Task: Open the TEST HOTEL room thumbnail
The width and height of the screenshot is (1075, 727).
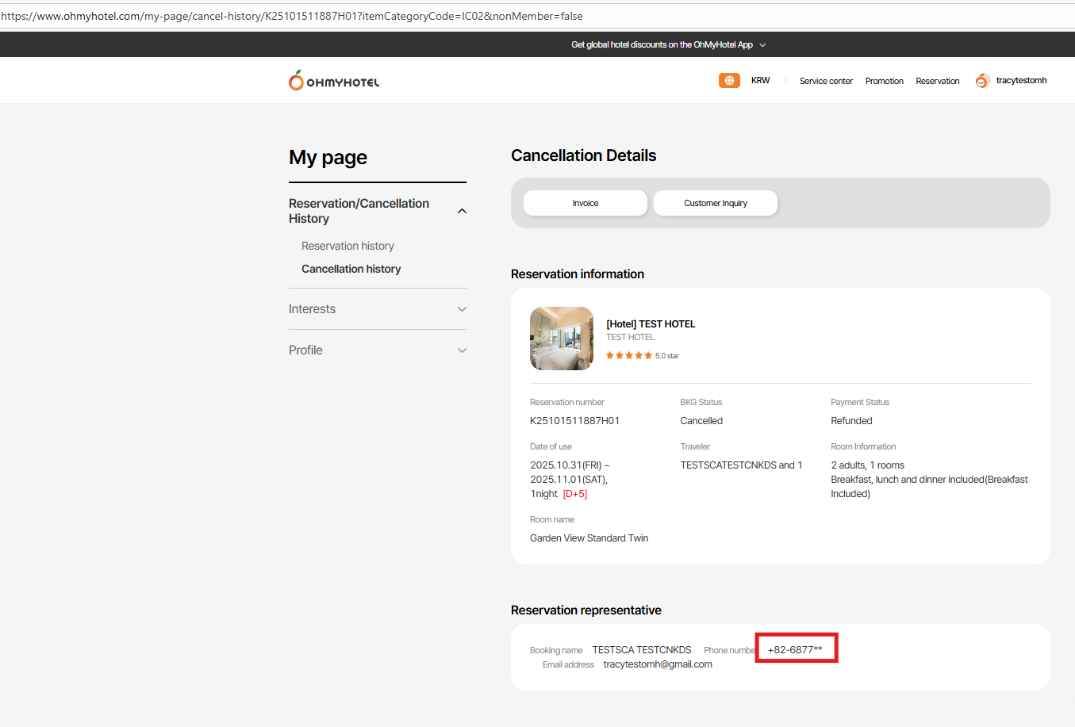Action: 562,339
